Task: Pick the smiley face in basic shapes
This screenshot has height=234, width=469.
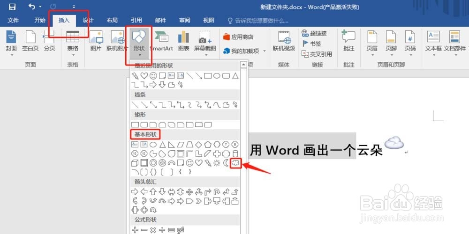Action: click(189, 163)
